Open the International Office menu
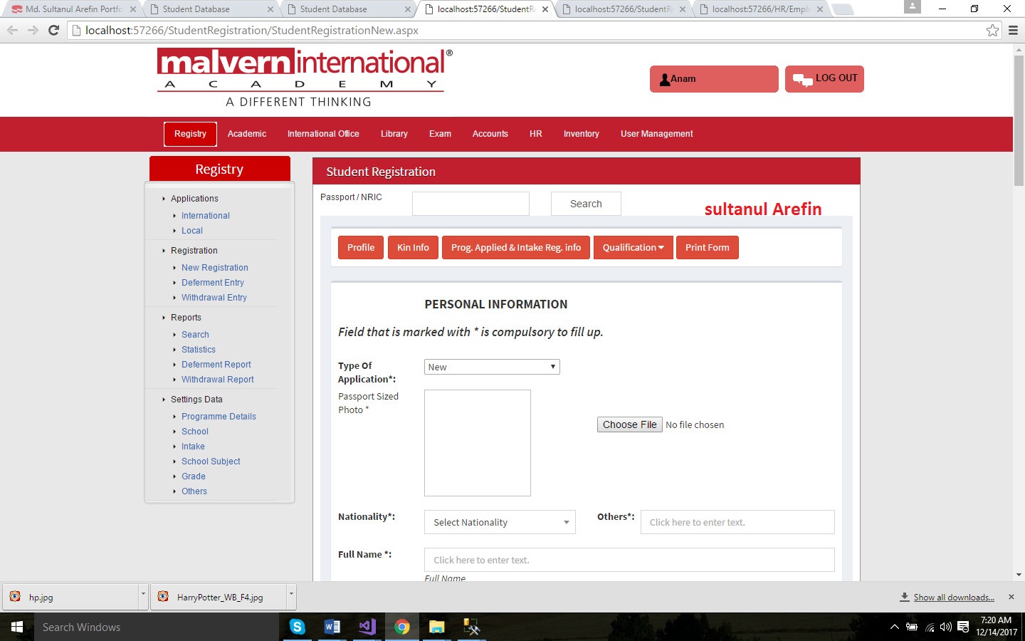The width and height of the screenshot is (1025, 641). [323, 134]
